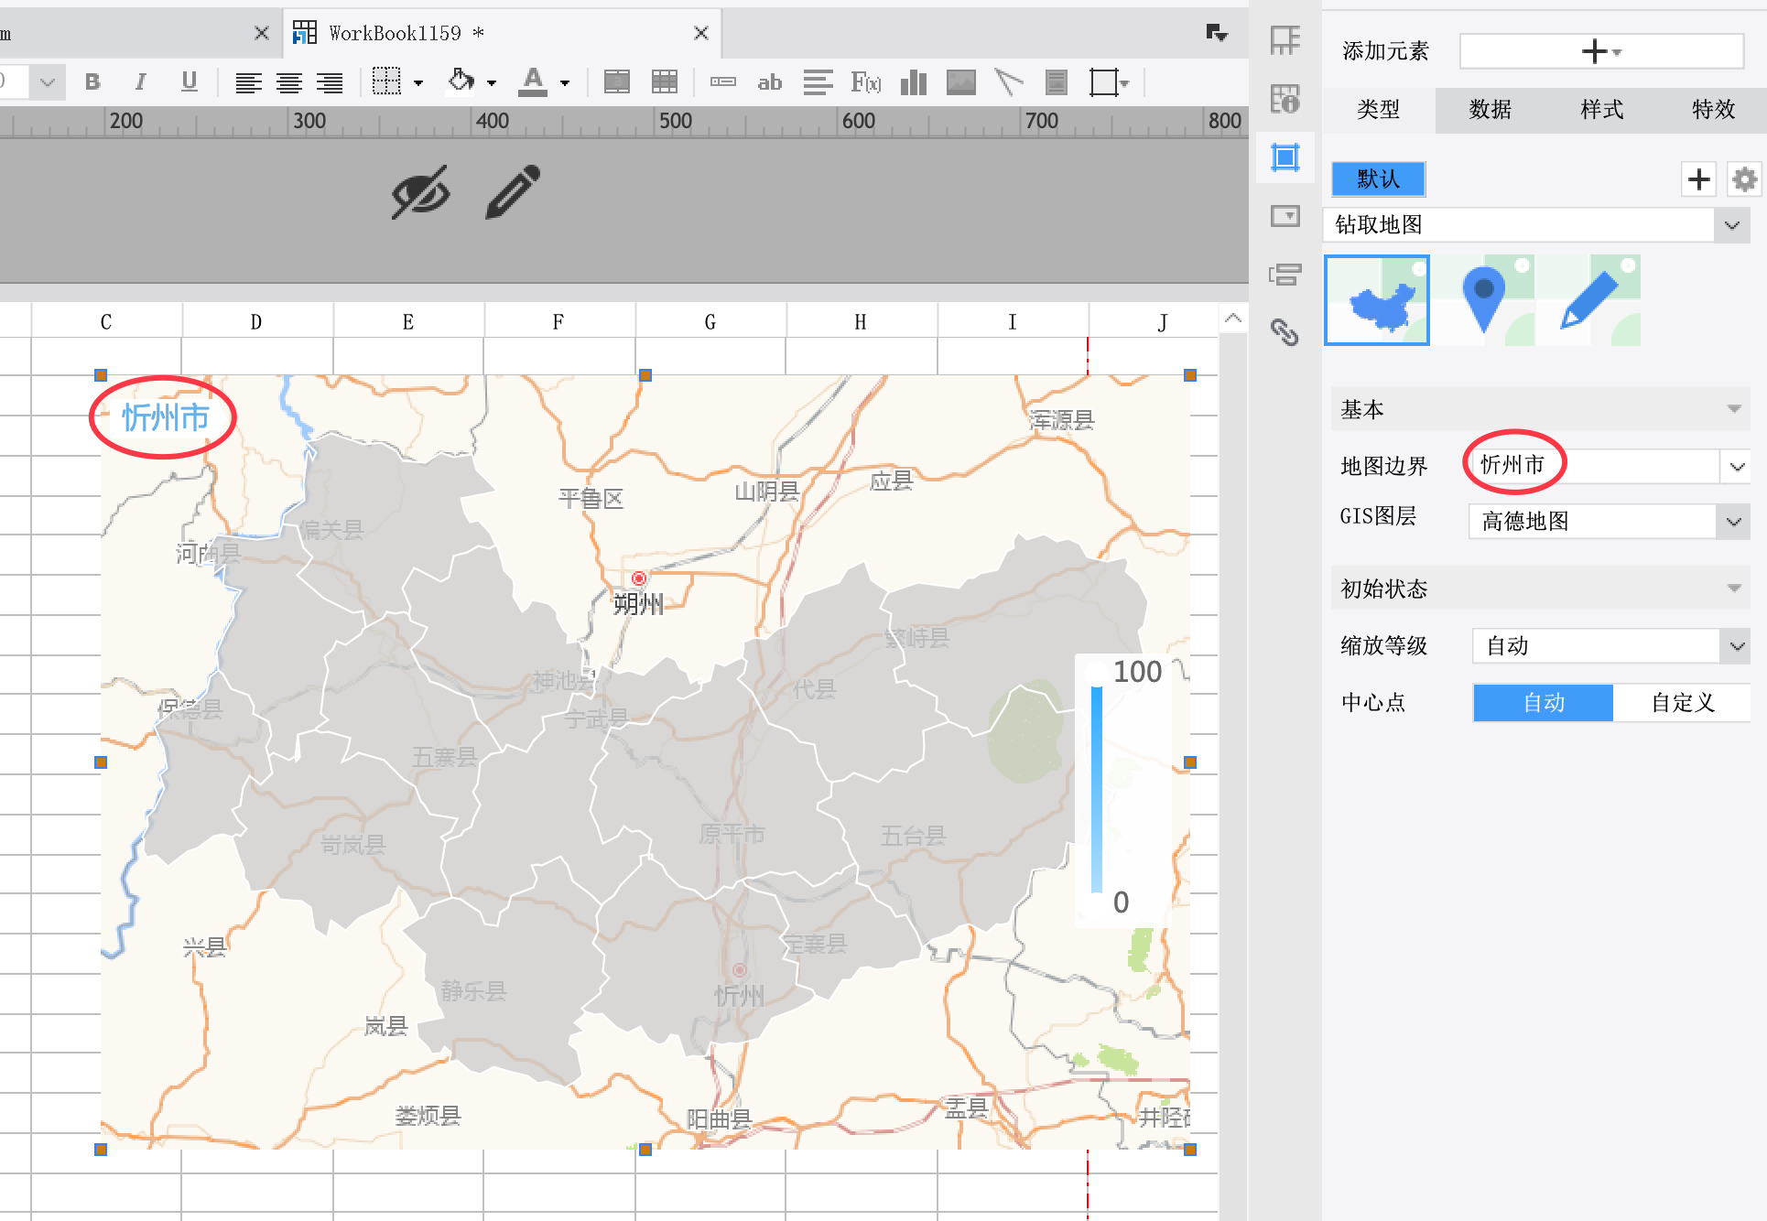Open gear settings for chart type

coord(1745,179)
